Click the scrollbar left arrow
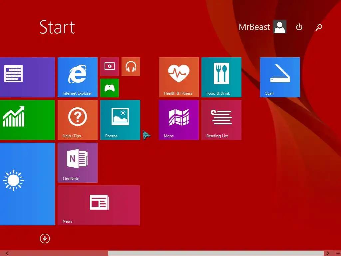Image resolution: width=341 pixels, height=256 pixels. [x=7, y=253]
